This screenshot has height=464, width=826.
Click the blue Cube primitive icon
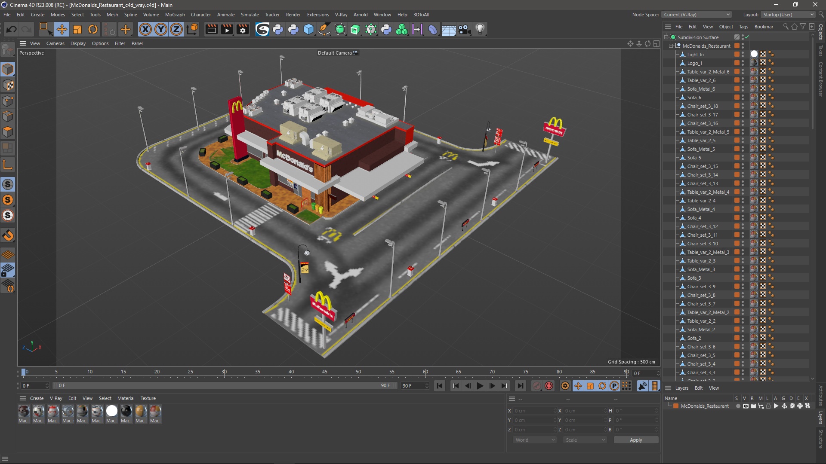tap(309, 29)
